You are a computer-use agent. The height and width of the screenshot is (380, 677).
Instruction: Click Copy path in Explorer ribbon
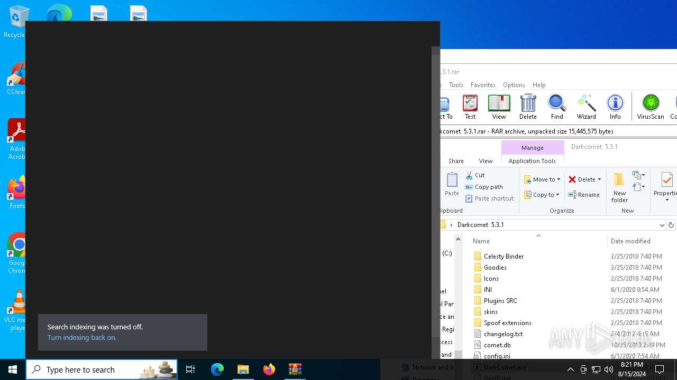(x=484, y=187)
